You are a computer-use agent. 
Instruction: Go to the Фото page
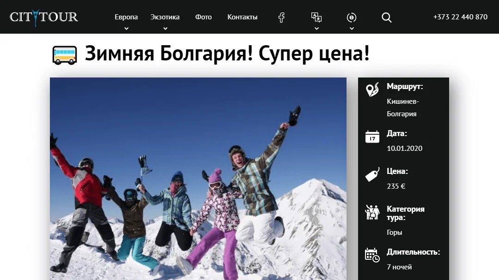[203, 17]
